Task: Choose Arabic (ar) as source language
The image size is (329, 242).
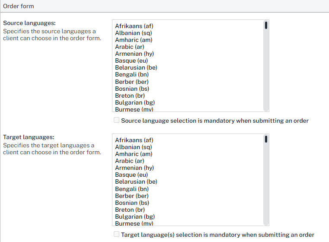Action: point(129,47)
